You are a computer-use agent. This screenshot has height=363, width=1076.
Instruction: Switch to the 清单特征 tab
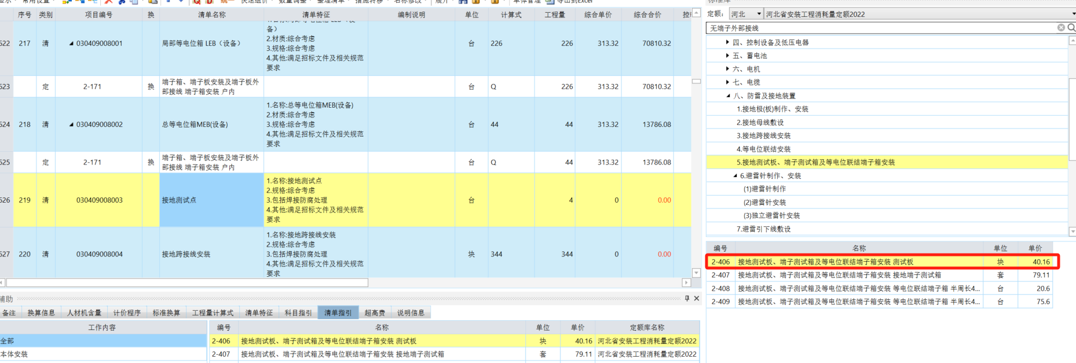(x=259, y=313)
